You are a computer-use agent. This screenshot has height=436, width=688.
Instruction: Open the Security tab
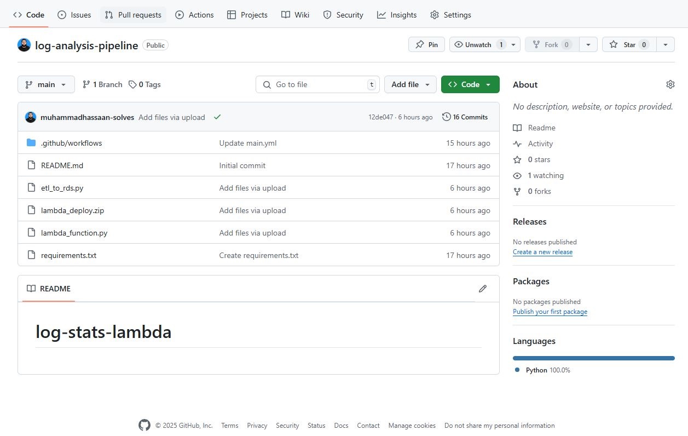point(343,15)
